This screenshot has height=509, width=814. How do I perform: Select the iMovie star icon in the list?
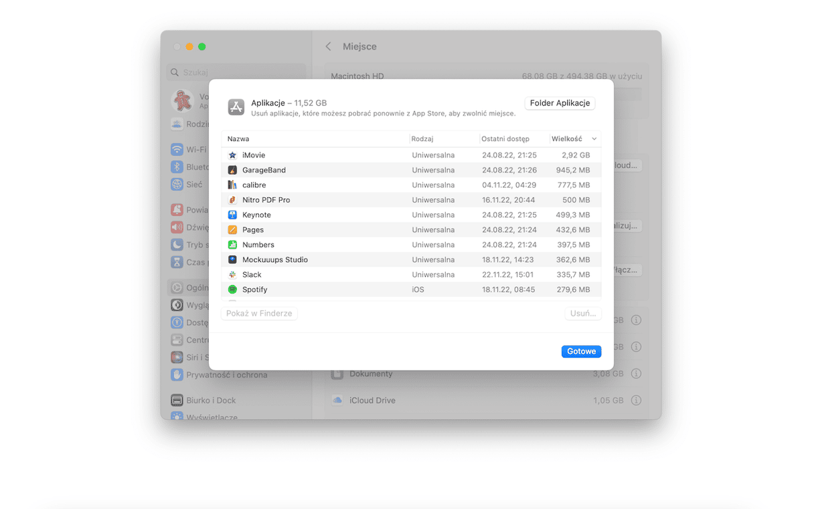[x=232, y=155]
